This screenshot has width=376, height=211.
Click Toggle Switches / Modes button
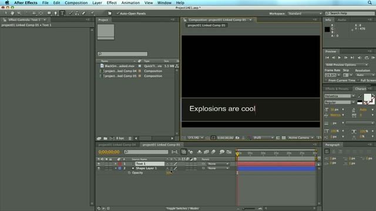[x=182, y=209]
